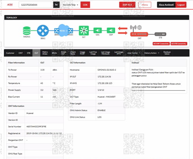193x159 pixels.
Task: Select the OLT node icon in topology
Action: click(84, 30)
